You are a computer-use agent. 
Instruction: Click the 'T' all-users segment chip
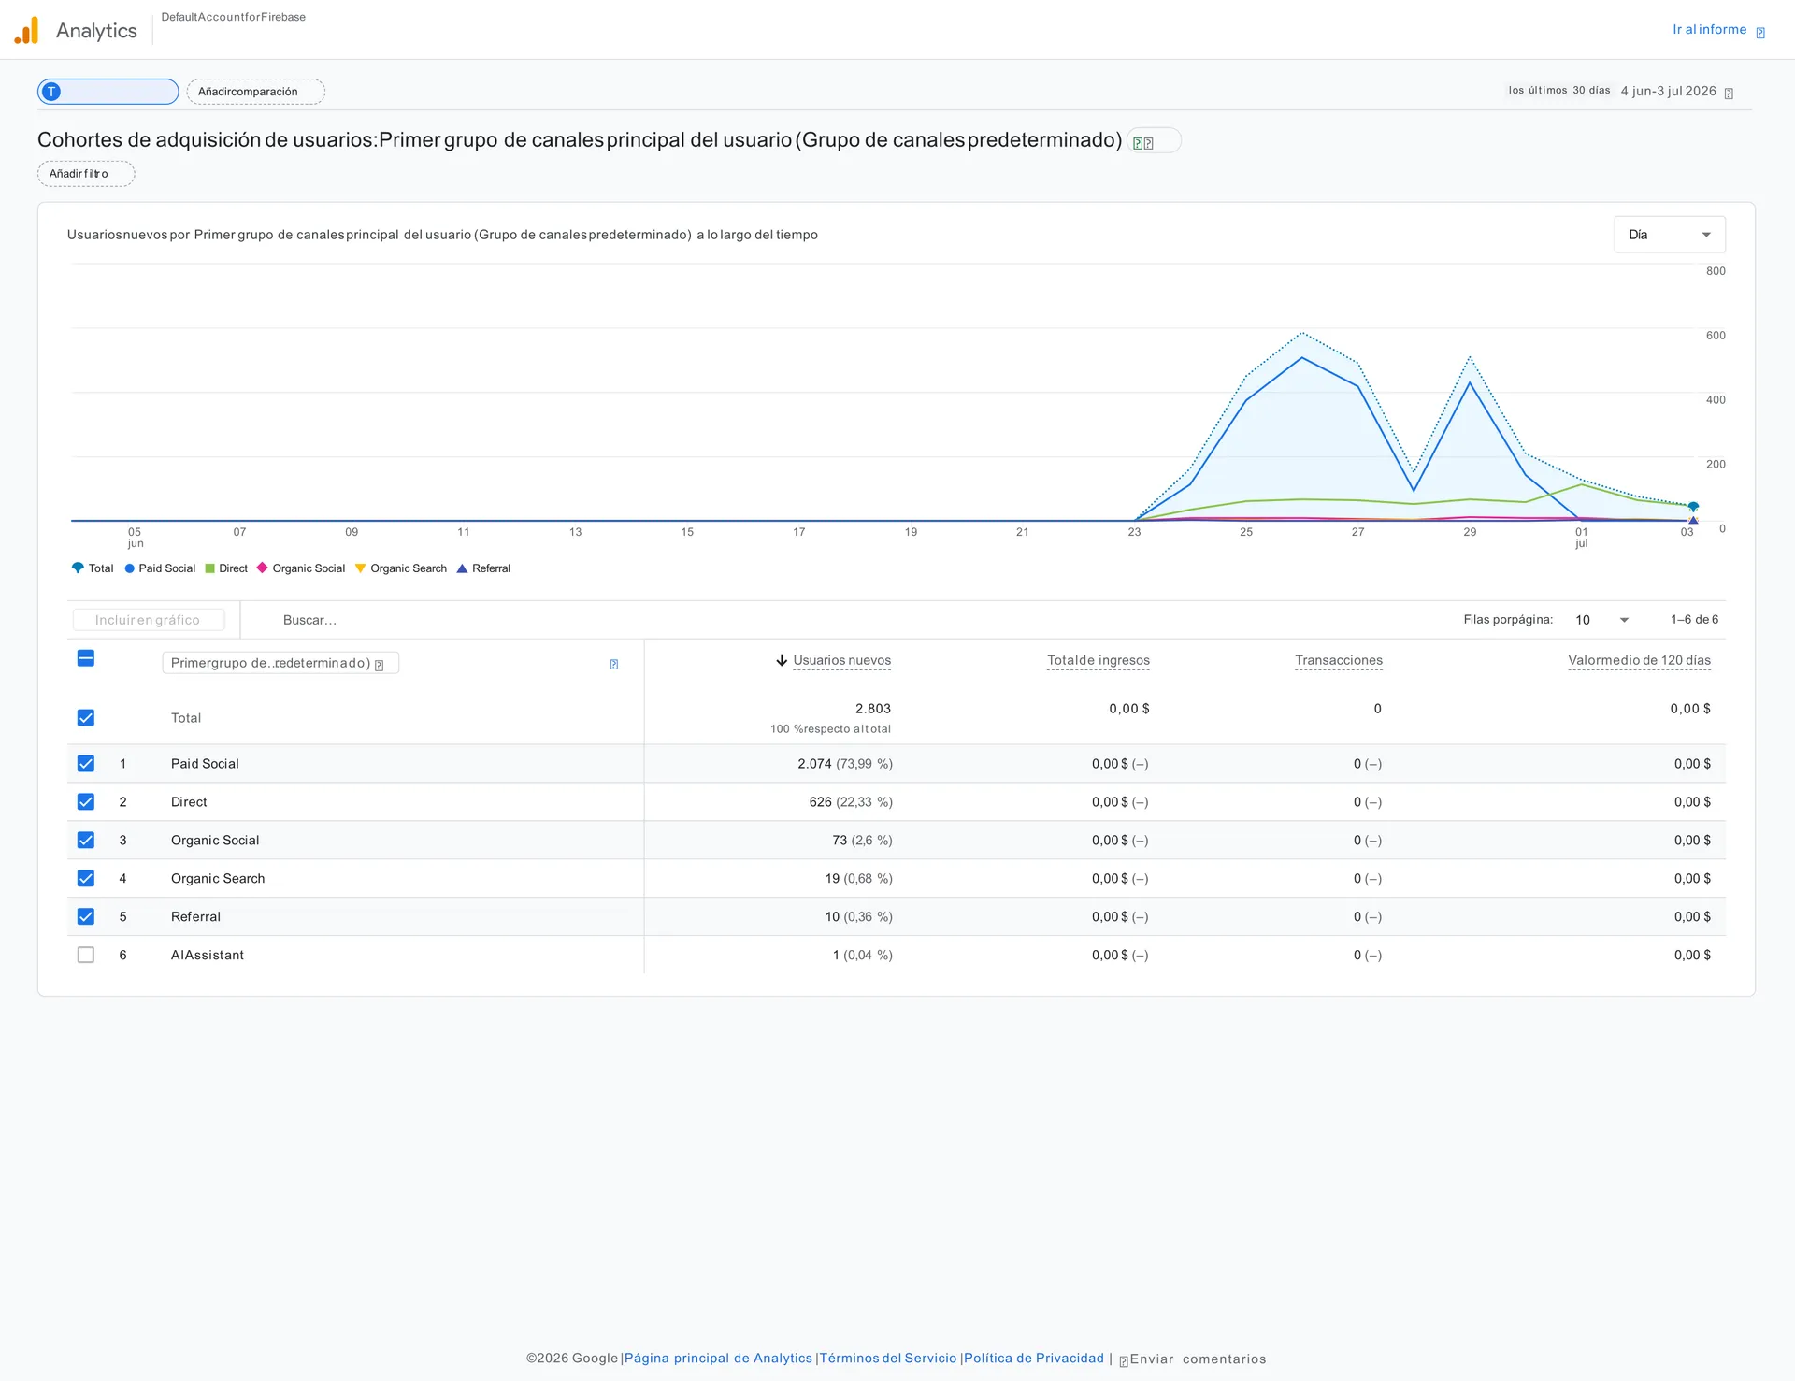pyautogui.click(x=108, y=92)
